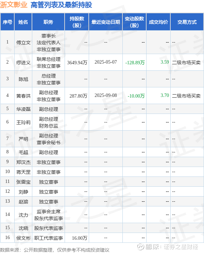Click the name 沈力

(23, 215)
